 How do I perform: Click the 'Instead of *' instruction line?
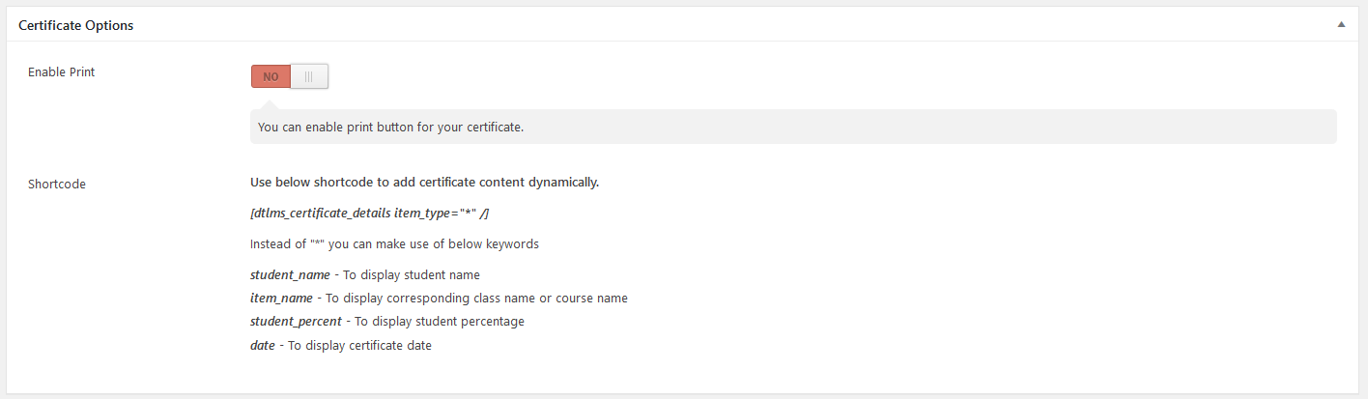point(394,243)
